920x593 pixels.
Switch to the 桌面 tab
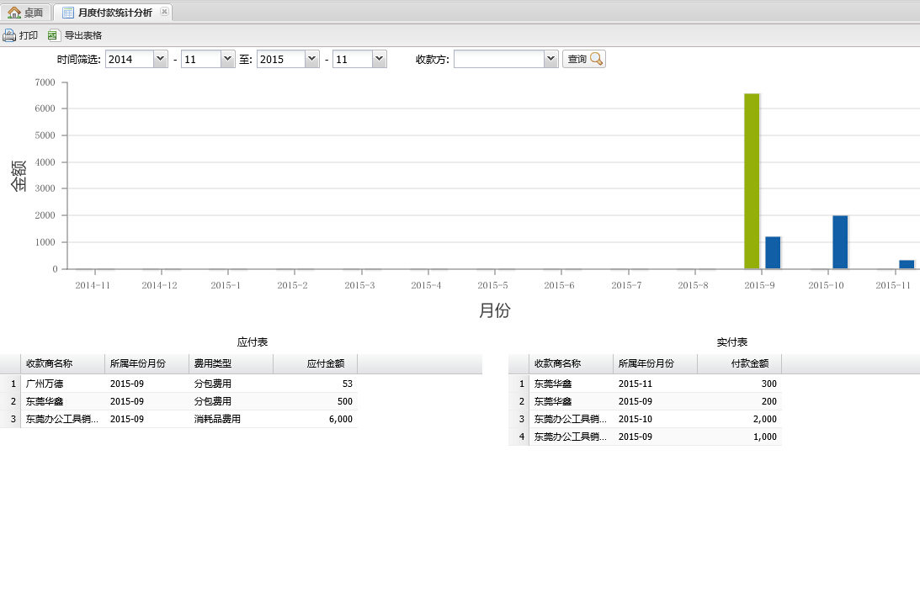click(x=26, y=12)
